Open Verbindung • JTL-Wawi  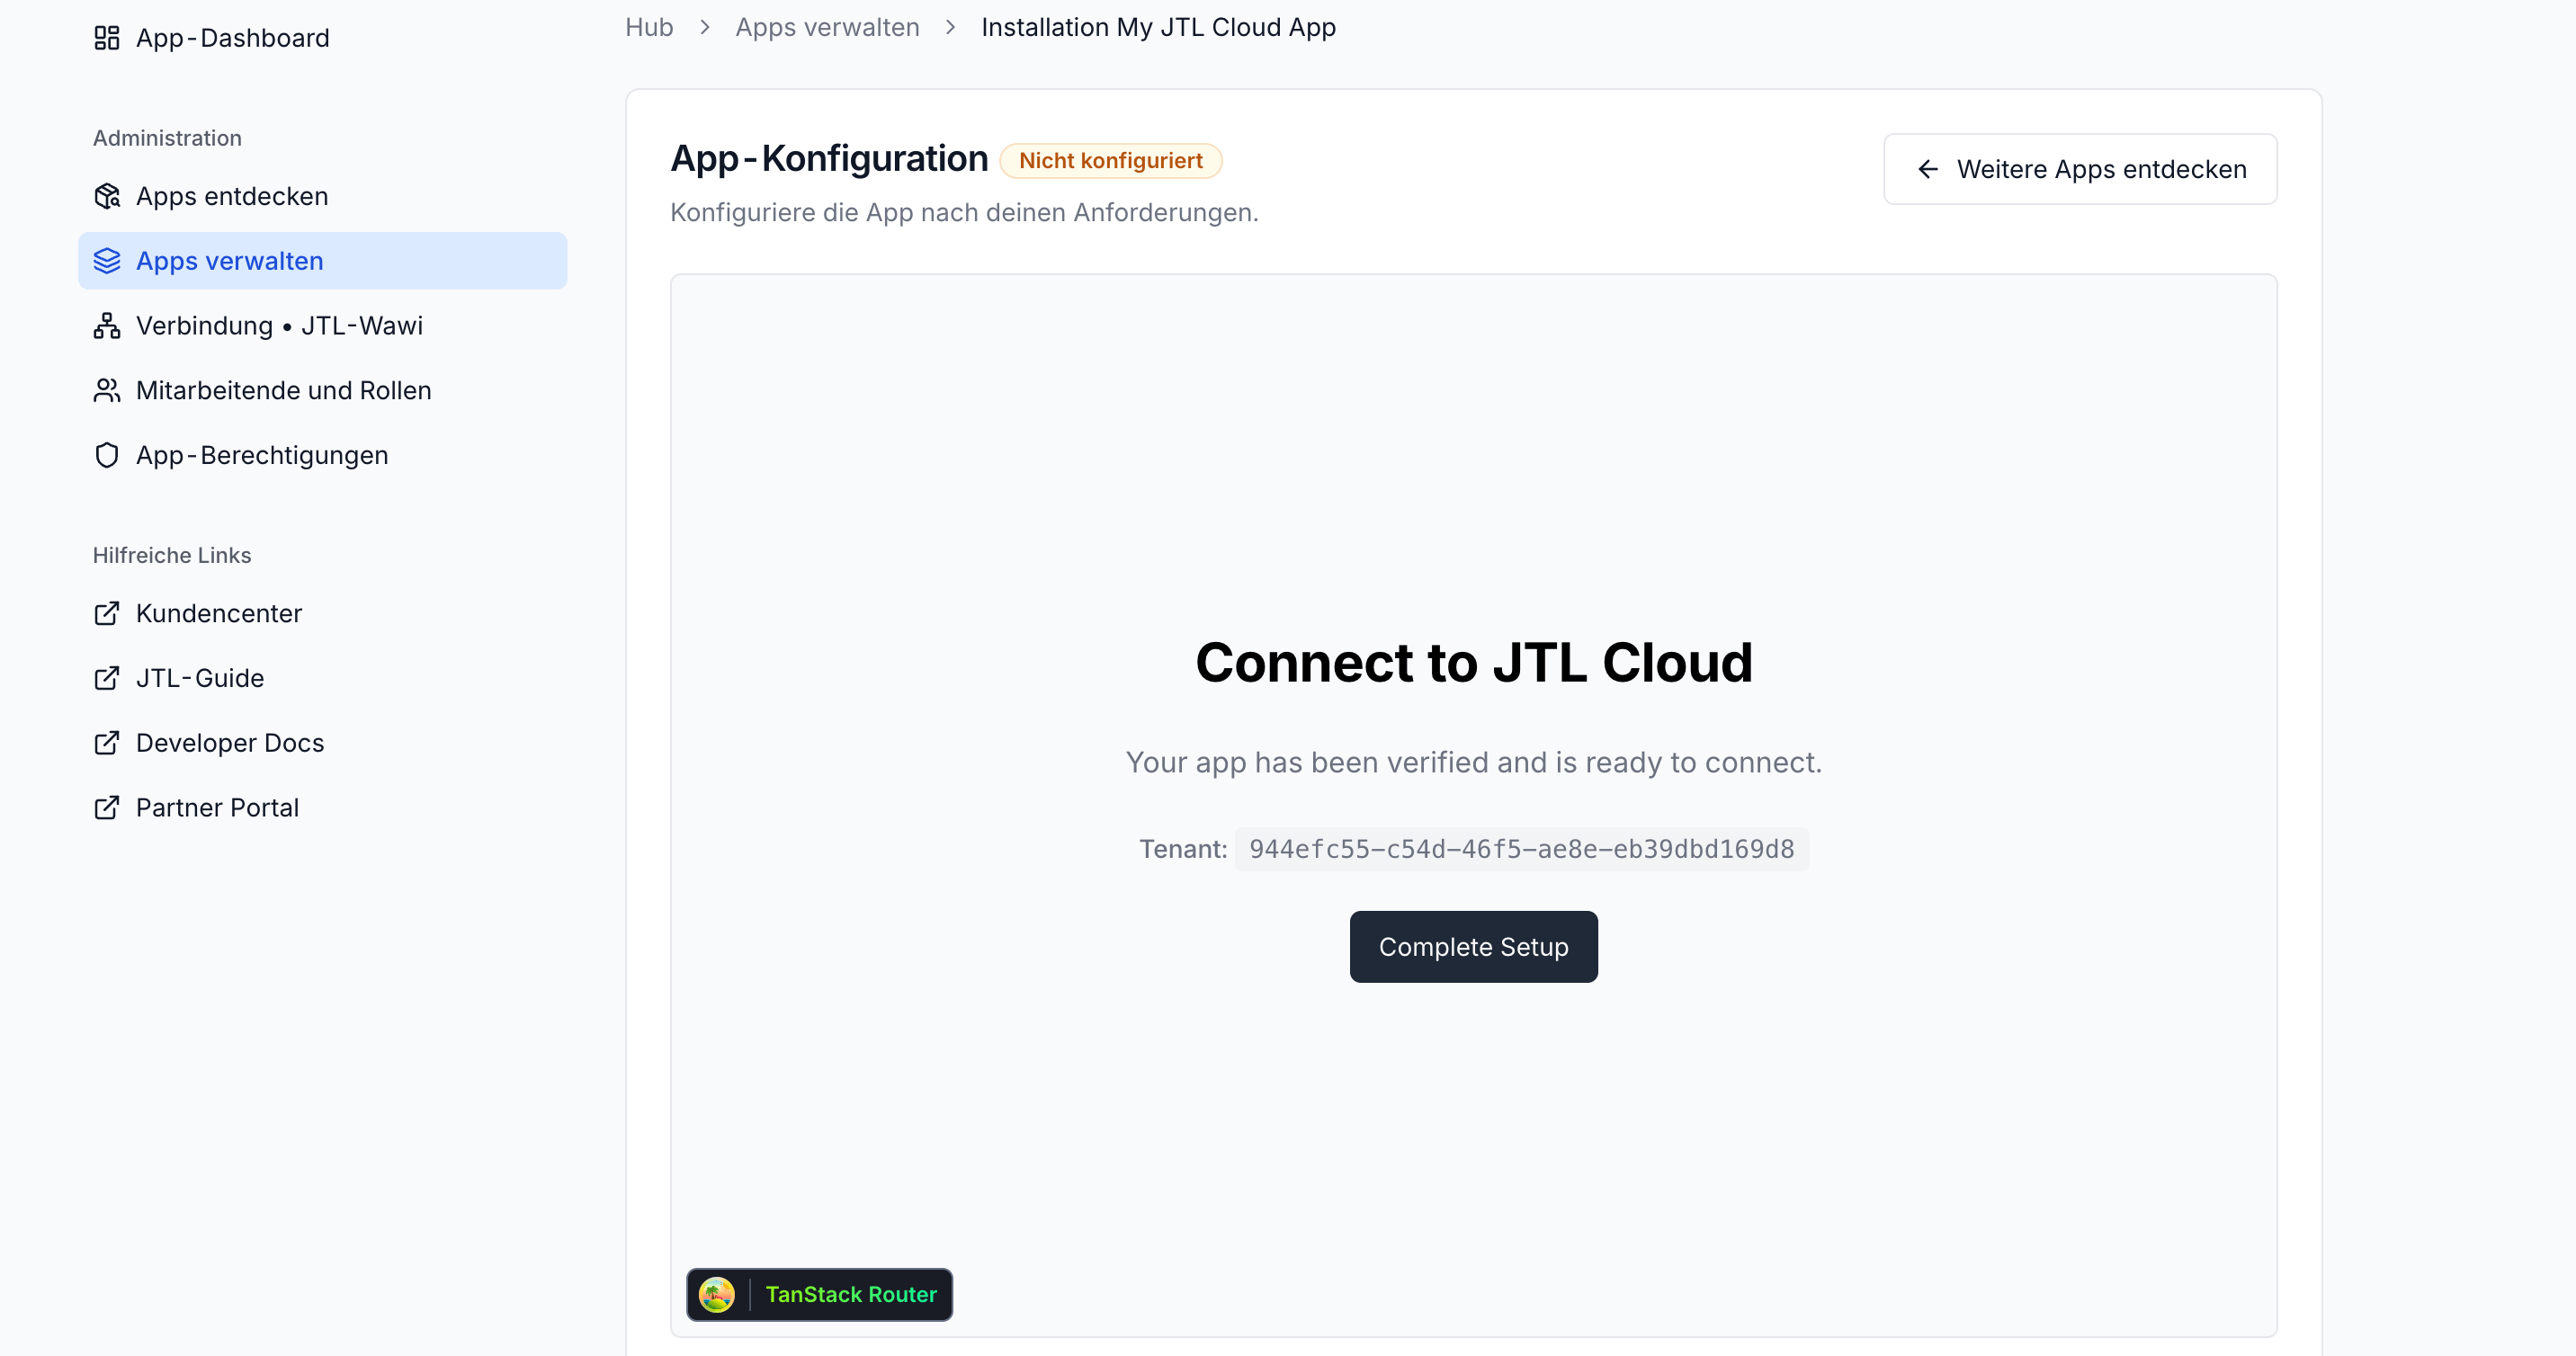(x=322, y=326)
